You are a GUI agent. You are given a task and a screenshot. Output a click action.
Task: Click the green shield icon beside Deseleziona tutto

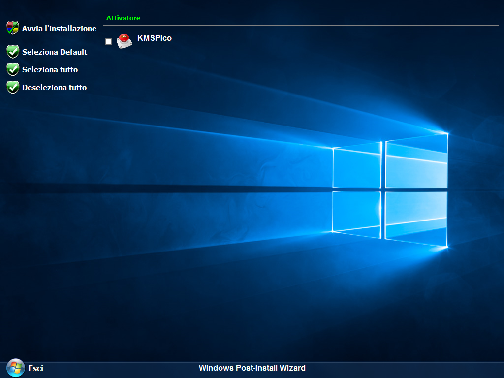(x=13, y=87)
